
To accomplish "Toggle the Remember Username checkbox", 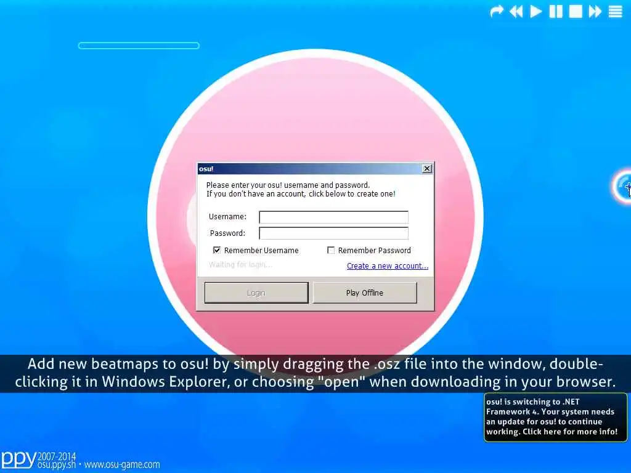I will pos(216,250).
